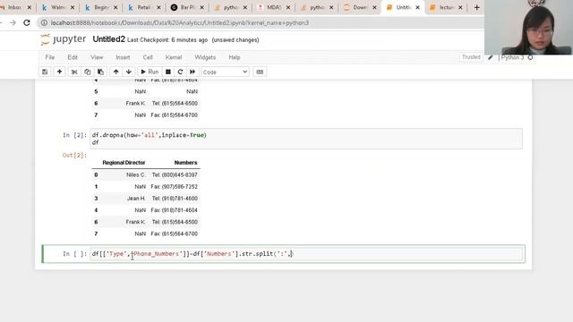Viewport: 573px width, 322px height.
Task: Save notebook with the floppy disk icon
Action: (45, 72)
